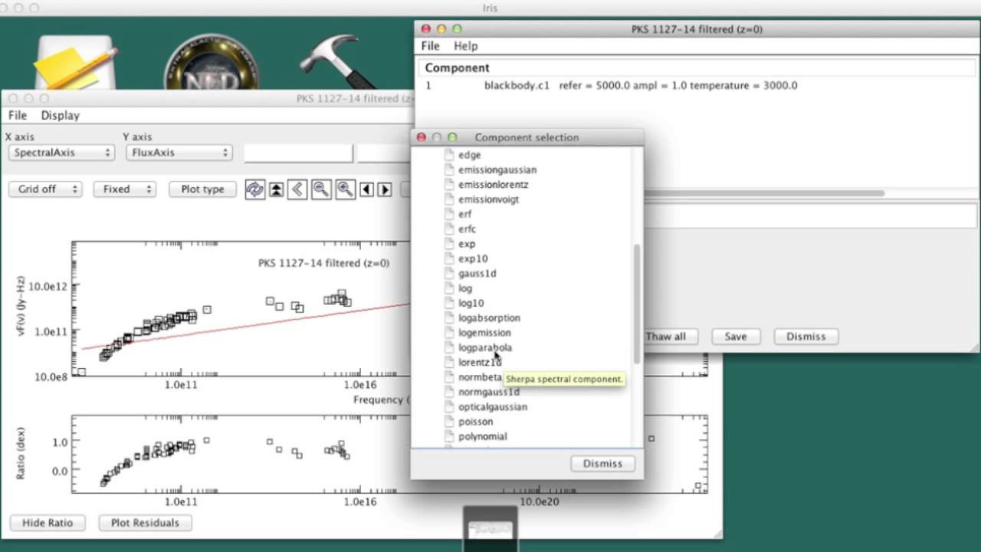Screen dimensions: 981x552
Task: Click the component list vertical scrollbar
Action: click(636, 304)
